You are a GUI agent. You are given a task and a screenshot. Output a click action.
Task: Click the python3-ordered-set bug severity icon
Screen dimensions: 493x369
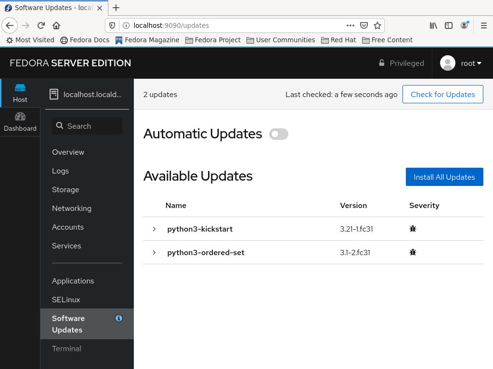(413, 252)
